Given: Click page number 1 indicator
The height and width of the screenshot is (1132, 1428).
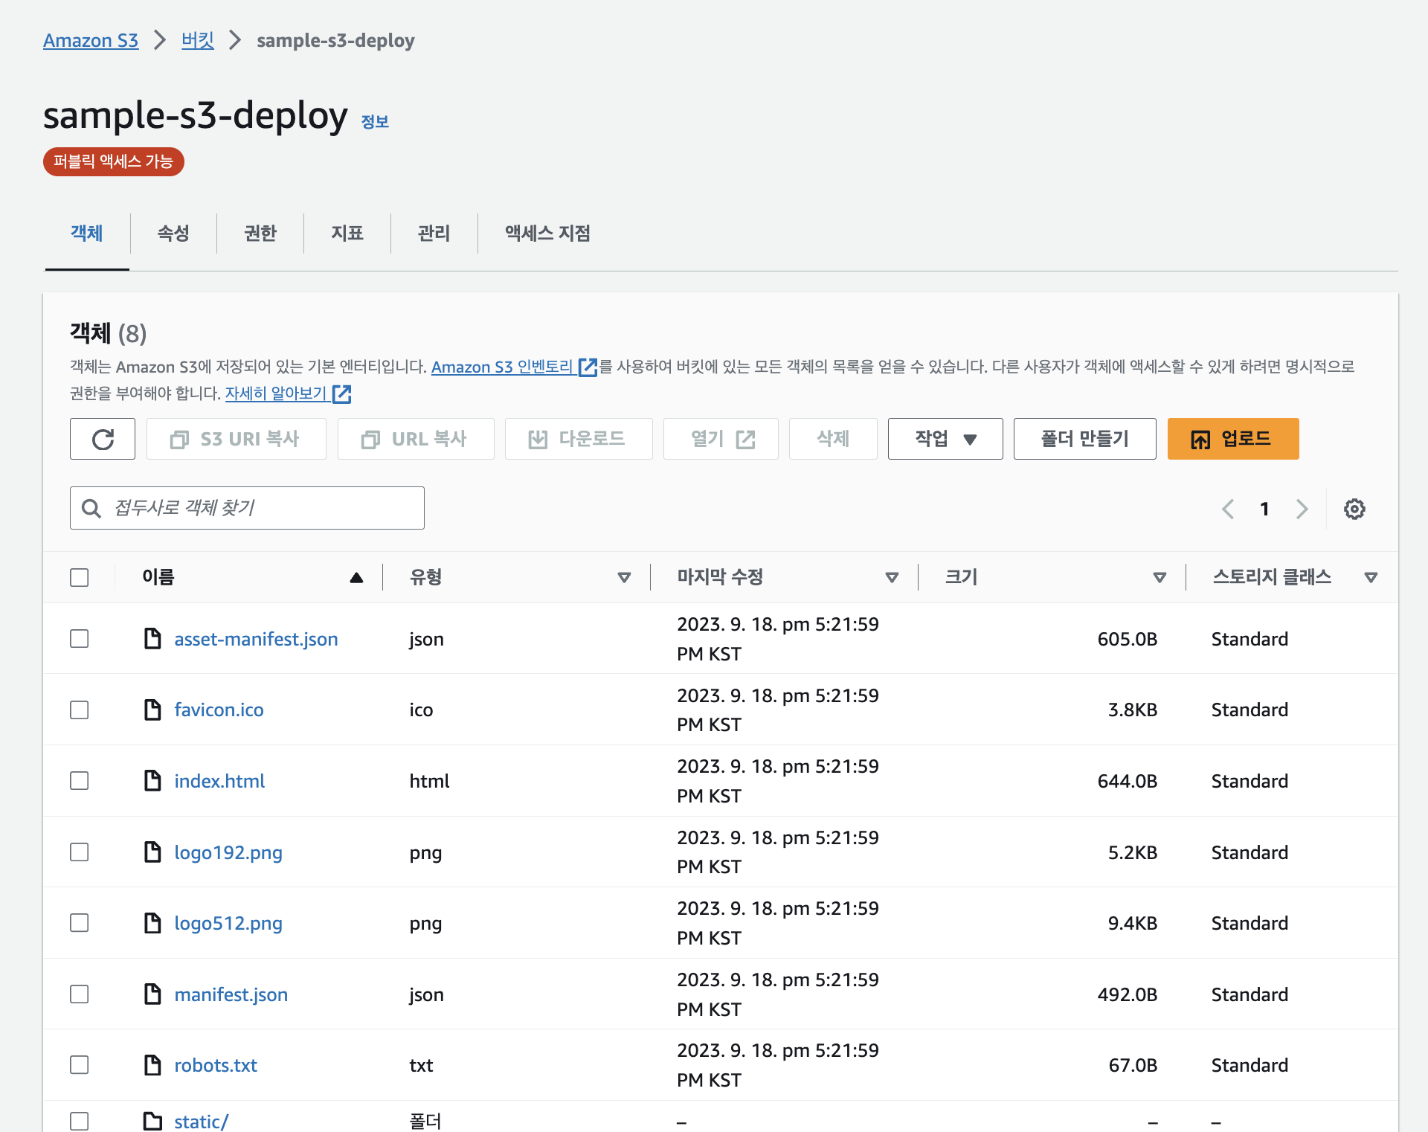Looking at the screenshot, I should click(1264, 509).
